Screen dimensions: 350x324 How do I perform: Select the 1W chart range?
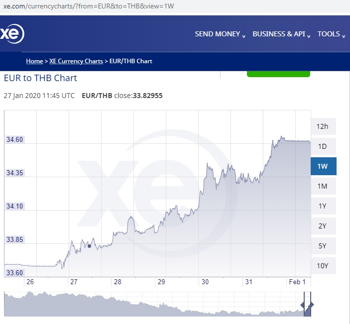[x=323, y=166]
